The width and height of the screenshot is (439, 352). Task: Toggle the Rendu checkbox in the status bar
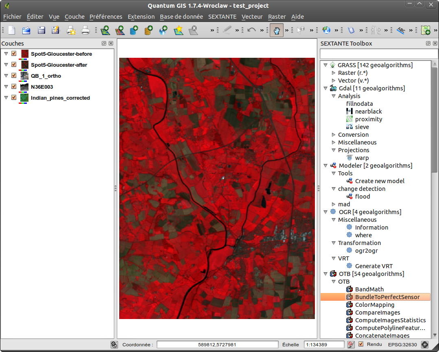361,344
